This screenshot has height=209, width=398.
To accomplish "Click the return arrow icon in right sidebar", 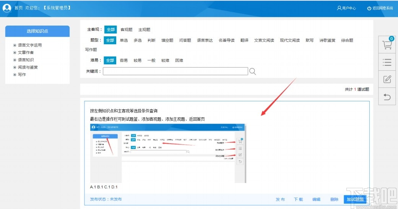I will [x=387, y=97].
